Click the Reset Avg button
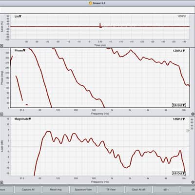Image resolution: width=195 pixels, height=195 pixels. click(x=56, y=190)
